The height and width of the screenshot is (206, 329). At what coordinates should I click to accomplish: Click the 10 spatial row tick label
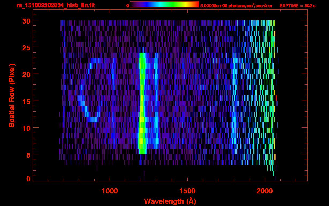[x=26, y=128]
